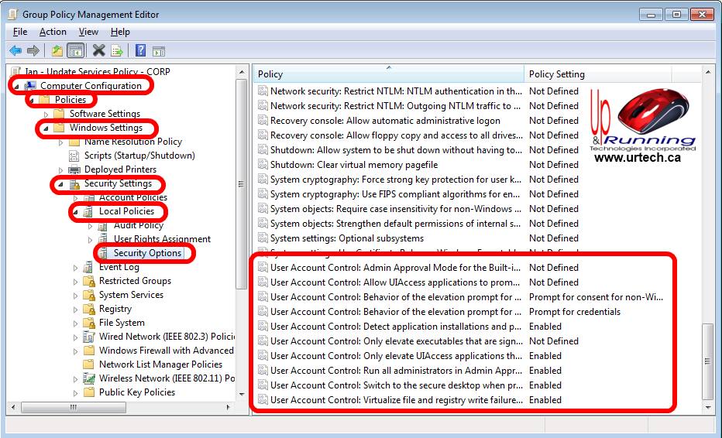Click the Export List toolbar icon
722x438 pixels.
117,51
